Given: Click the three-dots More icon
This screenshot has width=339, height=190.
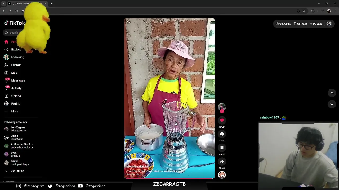Looking at the screenshot, I should [x=6, y=111].
